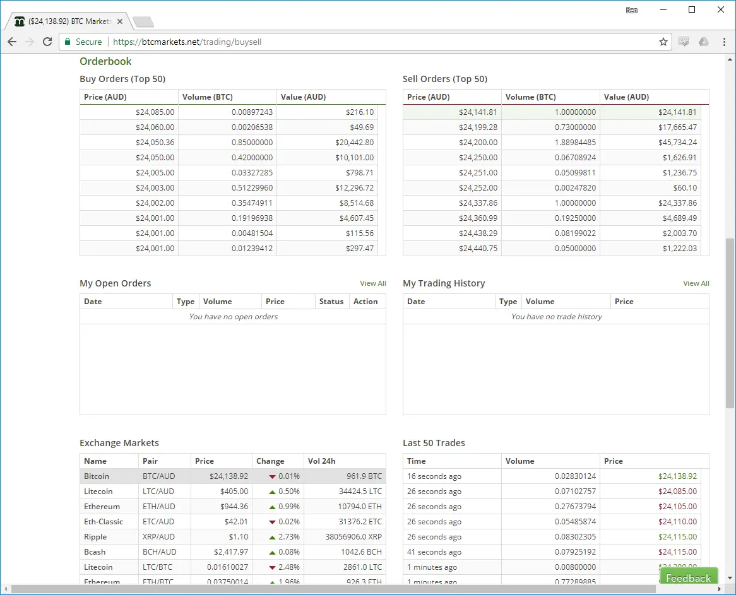Close the BTC Markets browser tab

point(120,21)
